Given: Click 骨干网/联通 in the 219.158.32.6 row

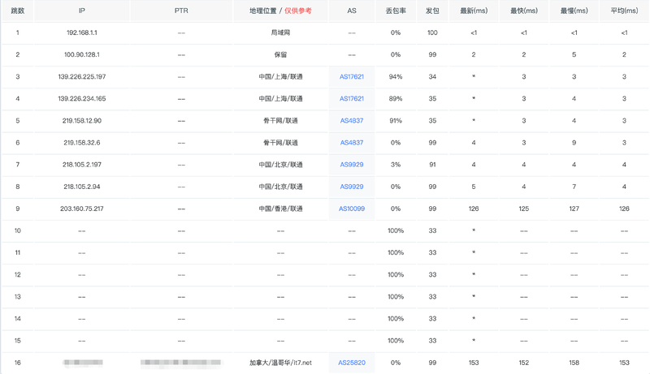Looking at the screenshot, I should (x=280, y=142).
